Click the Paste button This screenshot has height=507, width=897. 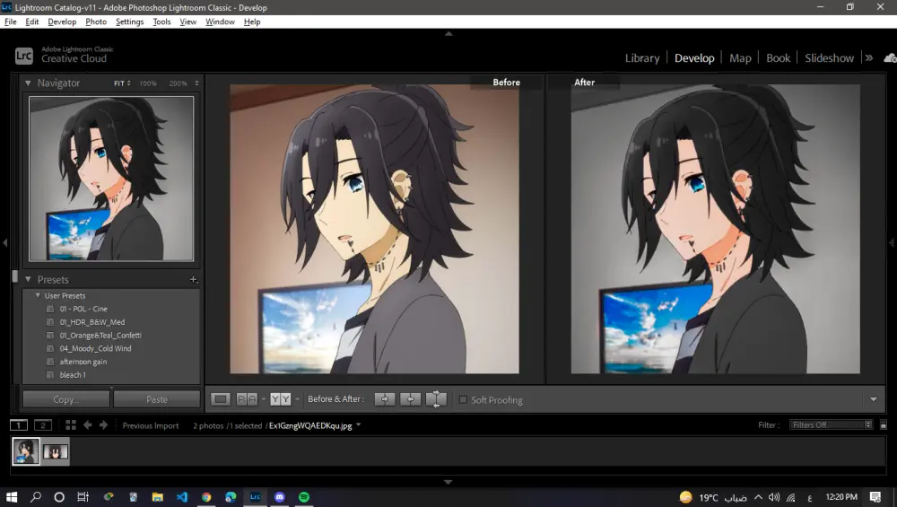pos(157,399)
